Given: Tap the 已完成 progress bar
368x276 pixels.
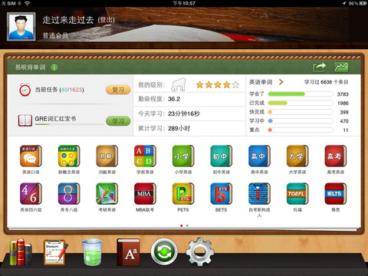Looking at the screenshot, I should pyautogui.click(x=301, y=103).
